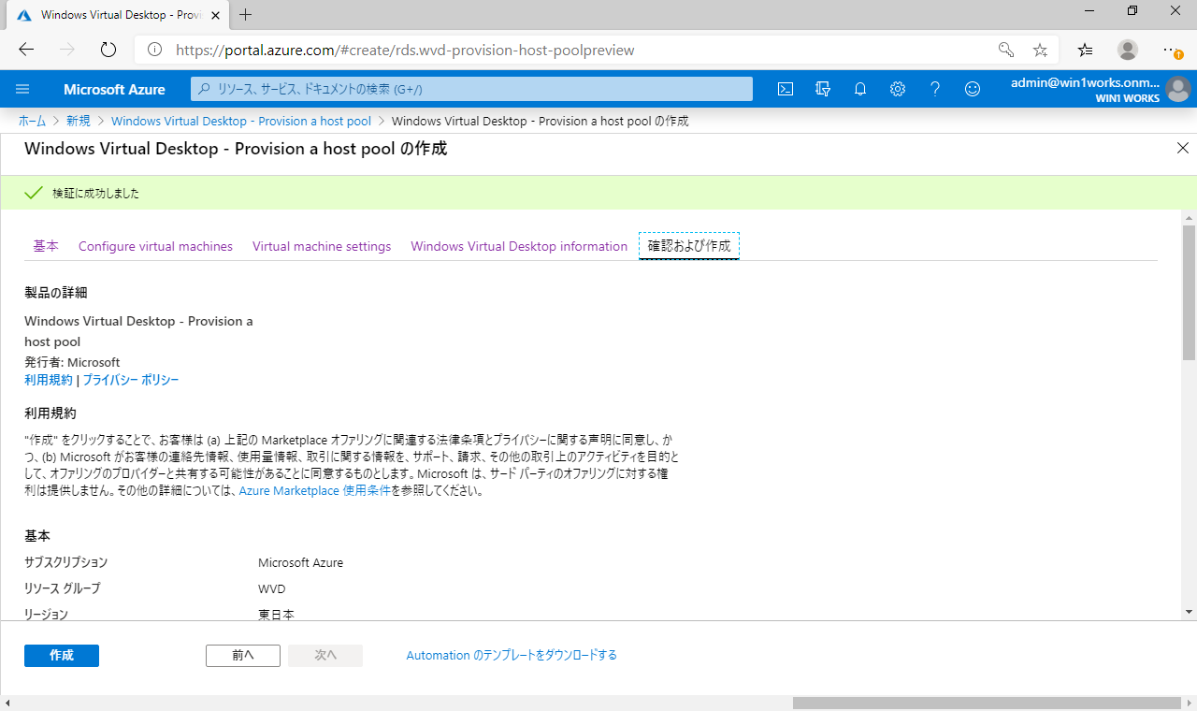Open Automation template download link
The height and width of the screenshot is (711, 1197).
coord(512,656)
